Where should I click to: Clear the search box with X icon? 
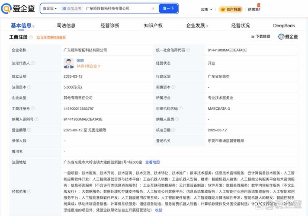[x=153, y=9]
